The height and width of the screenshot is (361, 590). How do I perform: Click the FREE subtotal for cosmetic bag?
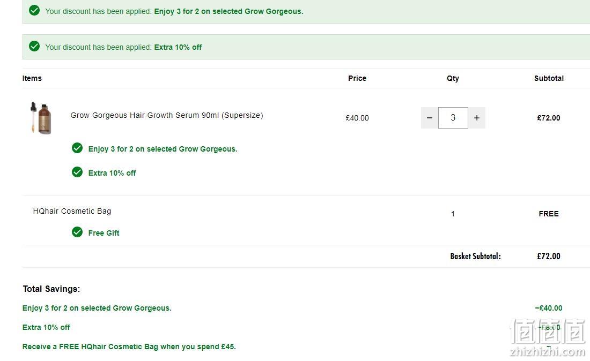[x=549, y=214]
